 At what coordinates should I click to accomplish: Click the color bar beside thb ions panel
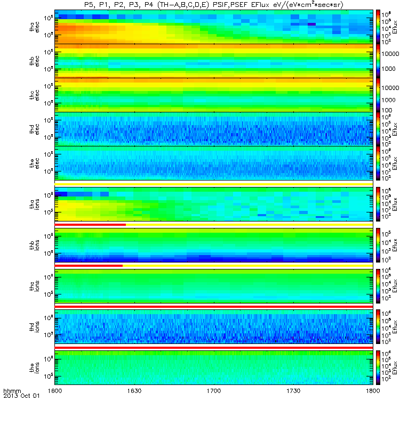378,245
